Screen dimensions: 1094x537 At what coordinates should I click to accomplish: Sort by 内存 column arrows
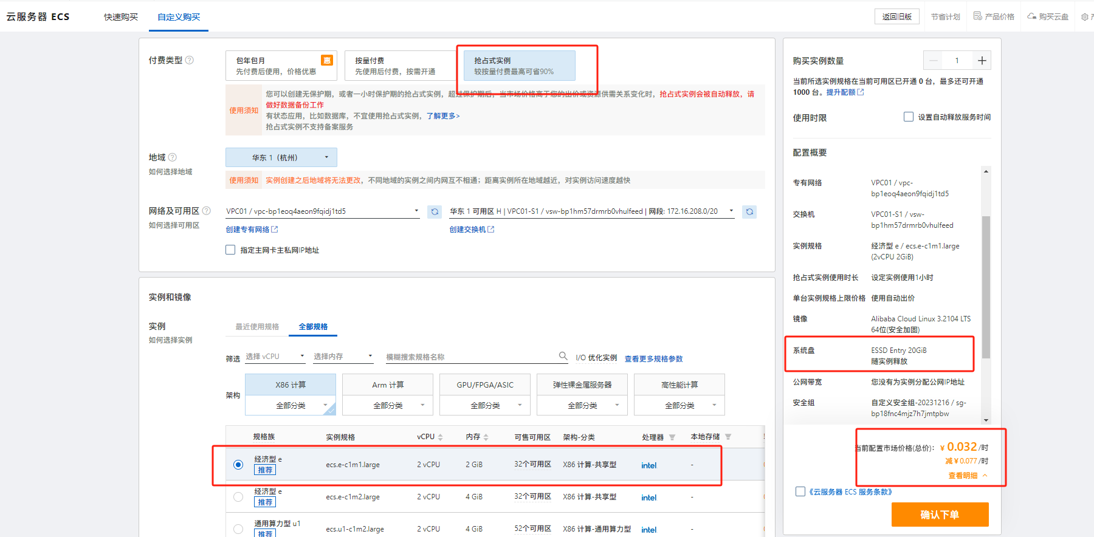pyautogui.click(x=486, y=437)
